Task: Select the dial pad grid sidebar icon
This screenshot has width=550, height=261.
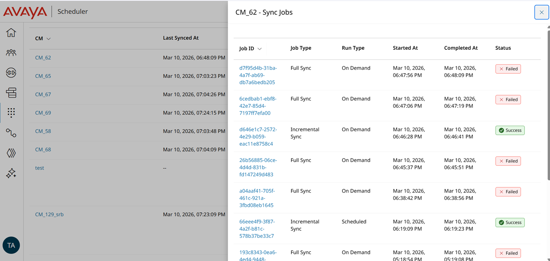Action: click(11, 113)
